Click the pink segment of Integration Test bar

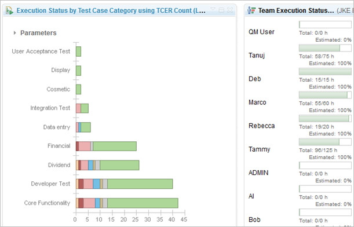click(x=78, y=108)
